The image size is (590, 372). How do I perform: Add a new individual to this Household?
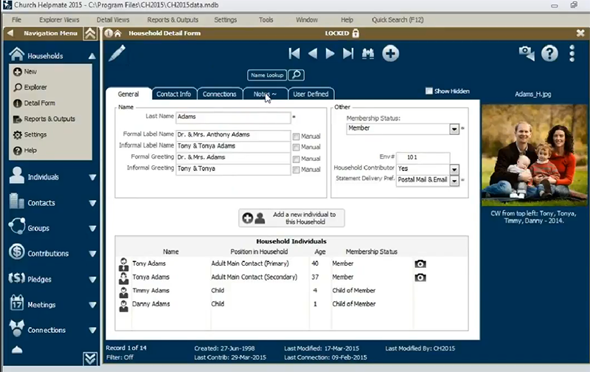click(291, 218)
